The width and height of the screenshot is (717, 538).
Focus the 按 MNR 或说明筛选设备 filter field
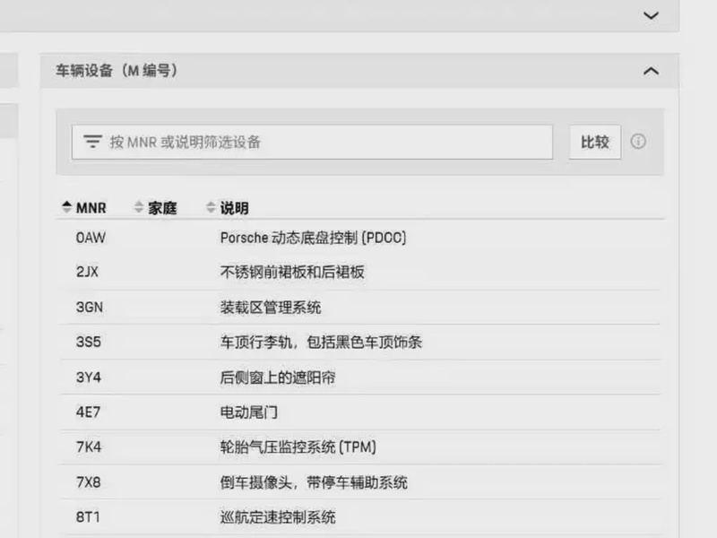tap(323, 142)
